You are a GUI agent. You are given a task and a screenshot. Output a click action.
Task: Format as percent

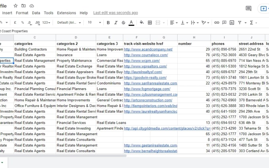coord(22,23)
